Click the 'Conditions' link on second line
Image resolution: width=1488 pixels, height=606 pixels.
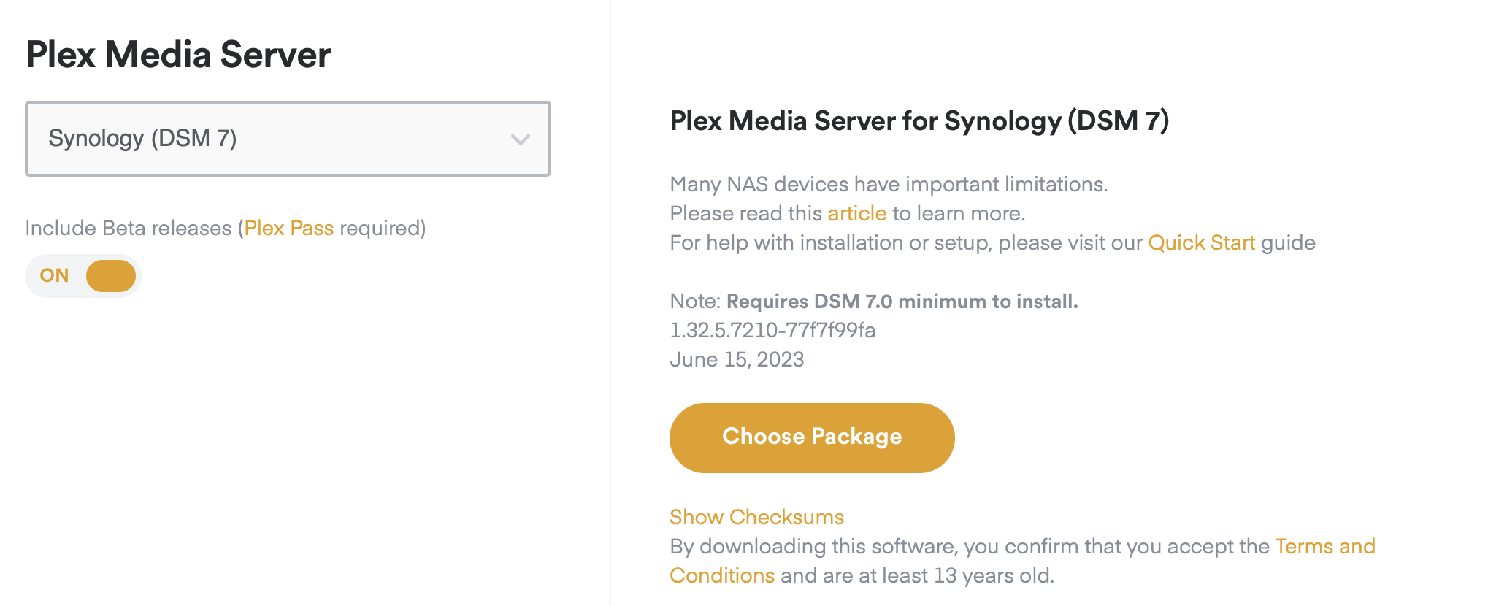tap(721, 575)
